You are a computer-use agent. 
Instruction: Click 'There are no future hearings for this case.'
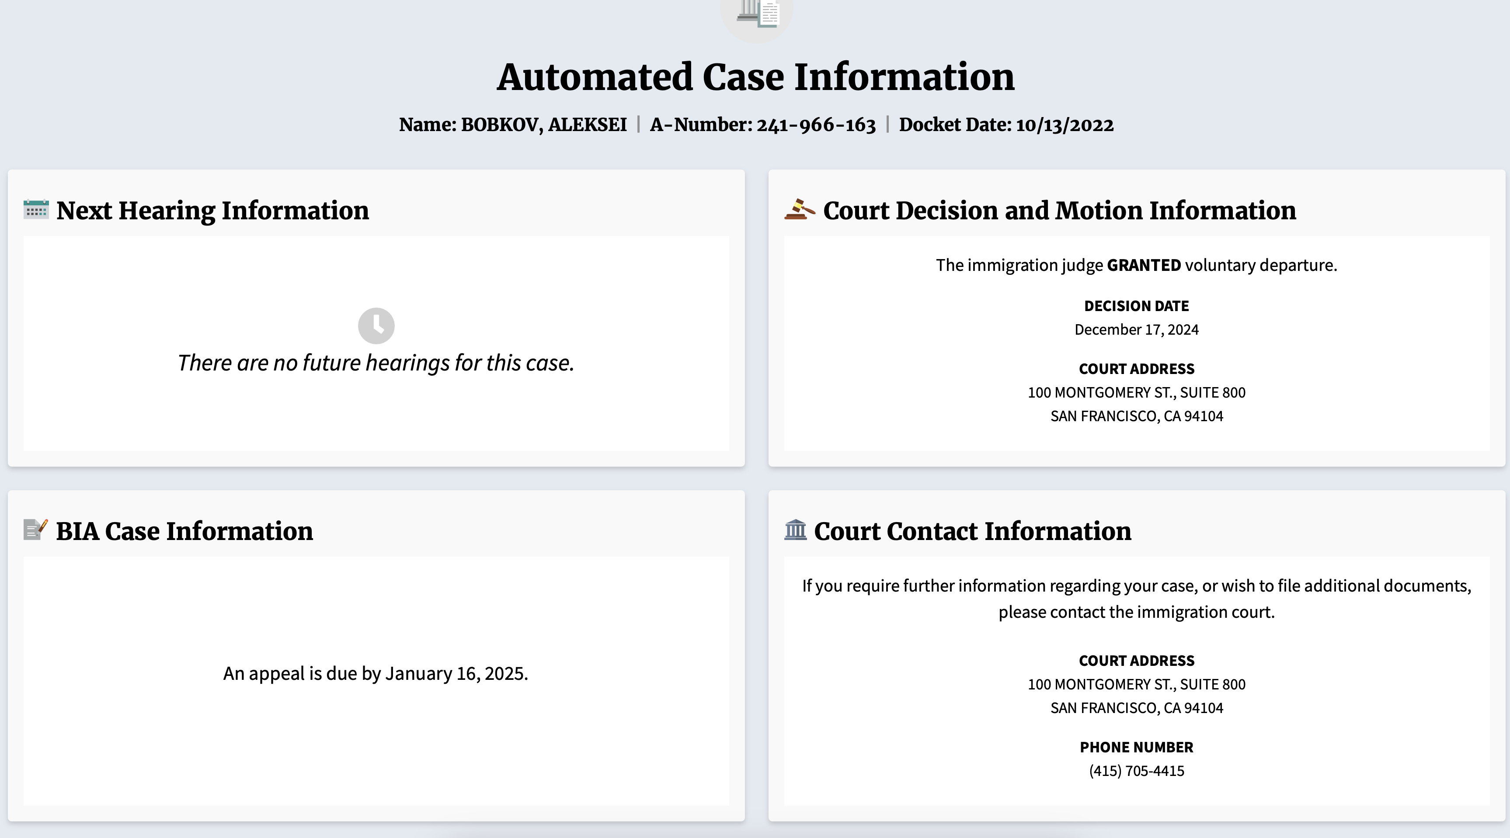376,364
